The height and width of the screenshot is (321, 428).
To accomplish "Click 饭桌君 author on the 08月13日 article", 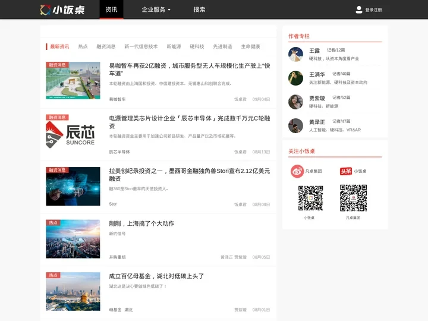I will click(x=240, y=152).
